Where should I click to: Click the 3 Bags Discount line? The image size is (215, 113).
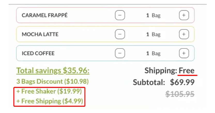pos(52,82)
